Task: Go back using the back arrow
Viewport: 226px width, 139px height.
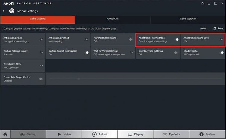Action: 4,11
